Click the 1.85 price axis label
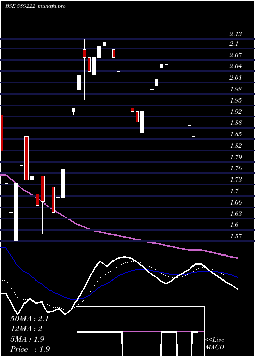255x357 pixels. point(236,134)
